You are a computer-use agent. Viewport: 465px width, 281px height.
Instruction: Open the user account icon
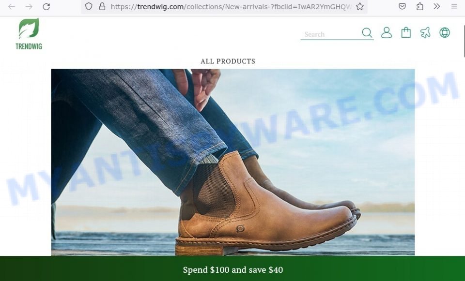(x=387, y=32)
